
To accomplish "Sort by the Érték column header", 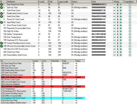I will click(x=53, y=2).
